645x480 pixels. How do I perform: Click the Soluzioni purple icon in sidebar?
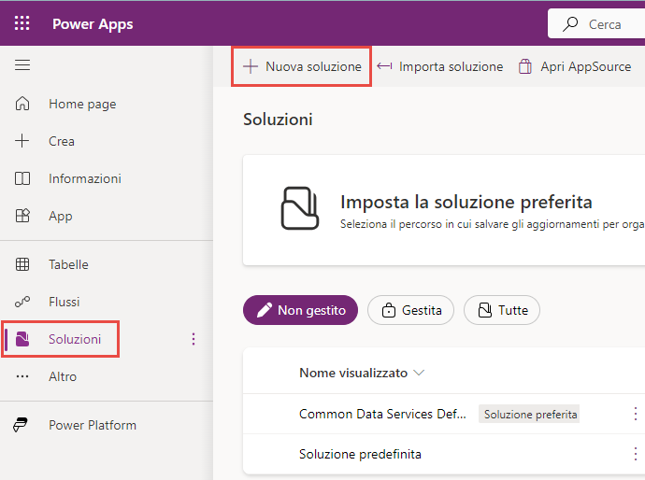(x=22, y=339)
